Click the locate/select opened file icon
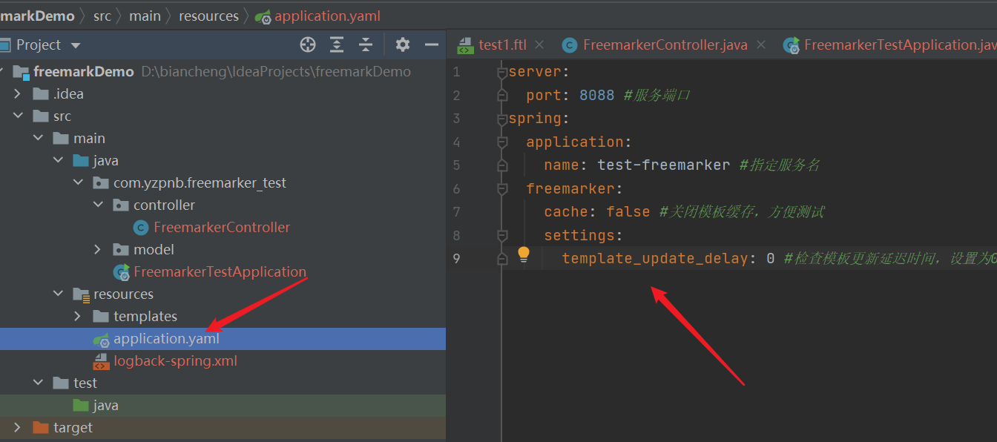This screenshot has width=997, height=442. click(x=308, y=44)
